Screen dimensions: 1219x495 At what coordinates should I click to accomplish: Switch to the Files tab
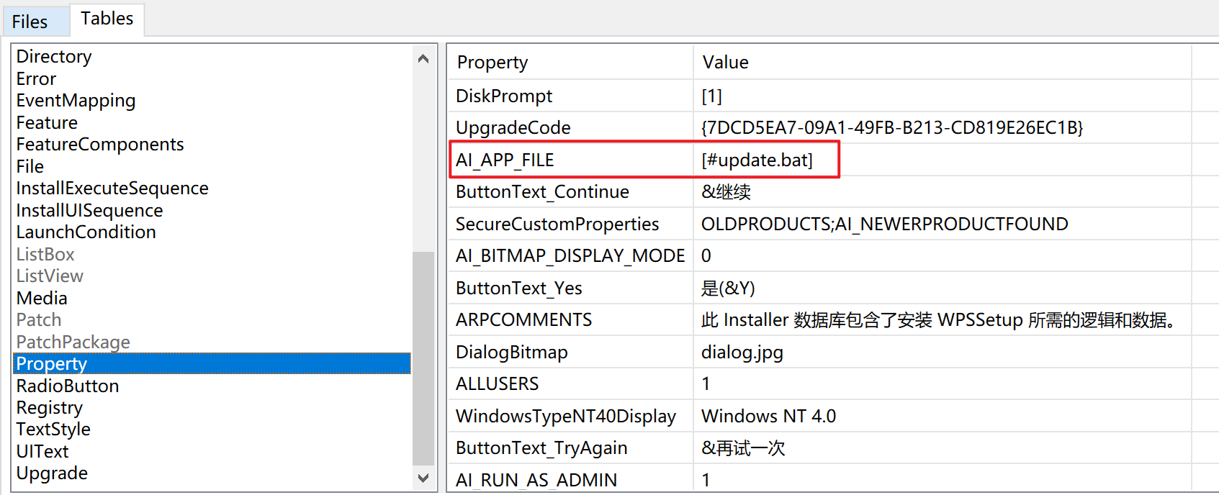coord(30,22)
